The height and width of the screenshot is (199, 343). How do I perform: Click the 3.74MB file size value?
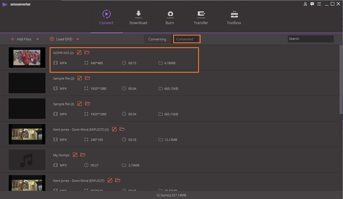[x=134, y=165]
